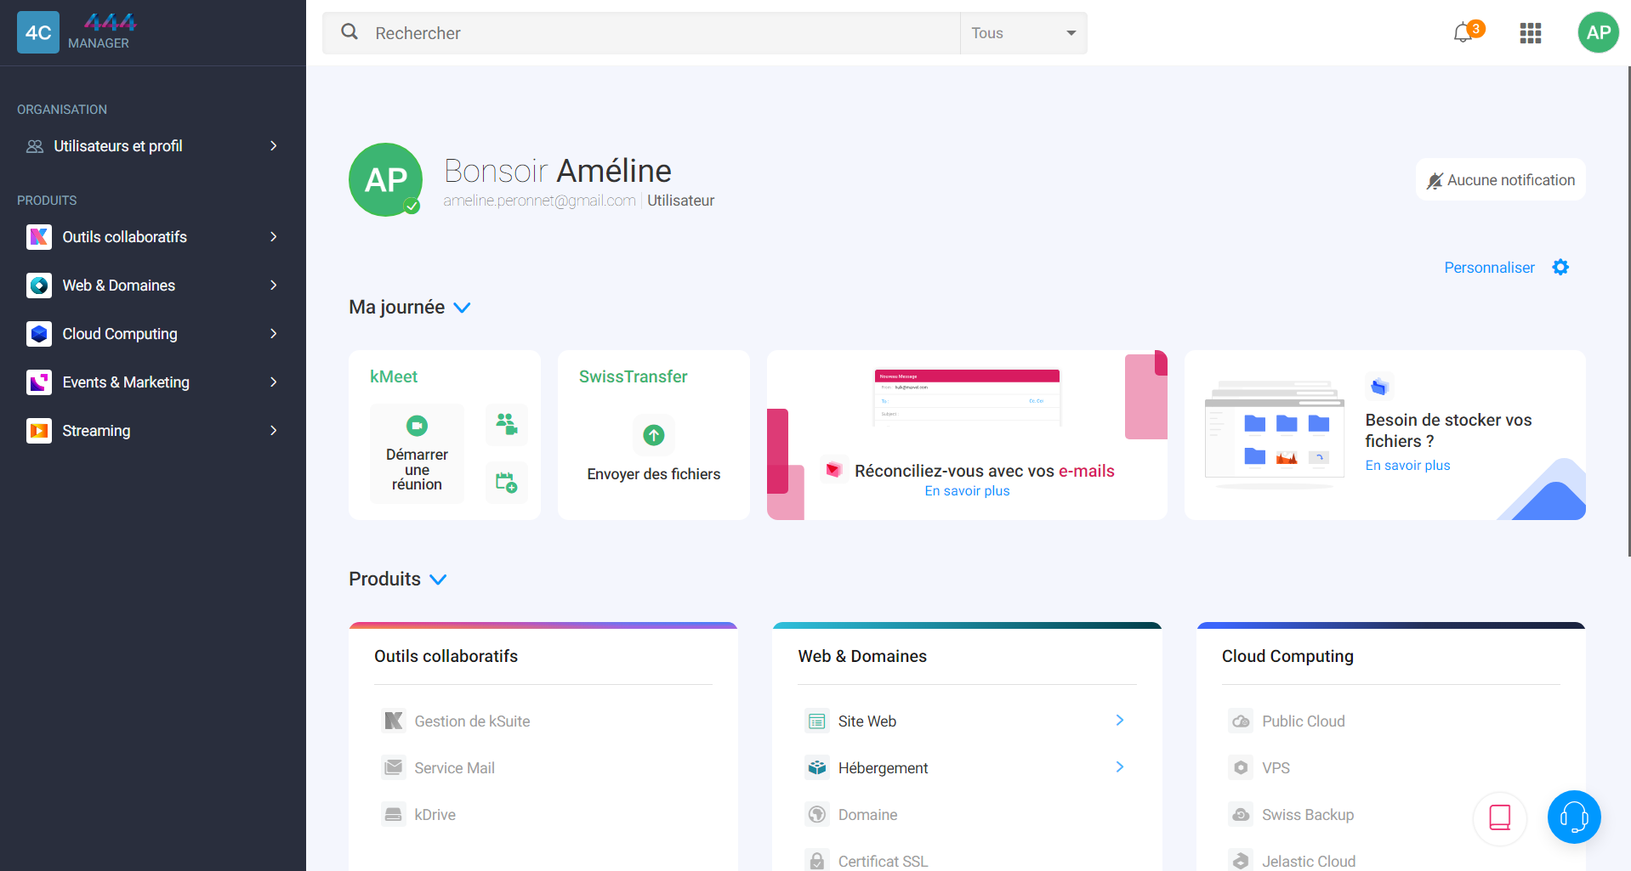This screenshot has height=871, width=1631.
Task: Click the Web & Domaines sidebar icon
Action: pyautogui.click(x=39, y=286)
